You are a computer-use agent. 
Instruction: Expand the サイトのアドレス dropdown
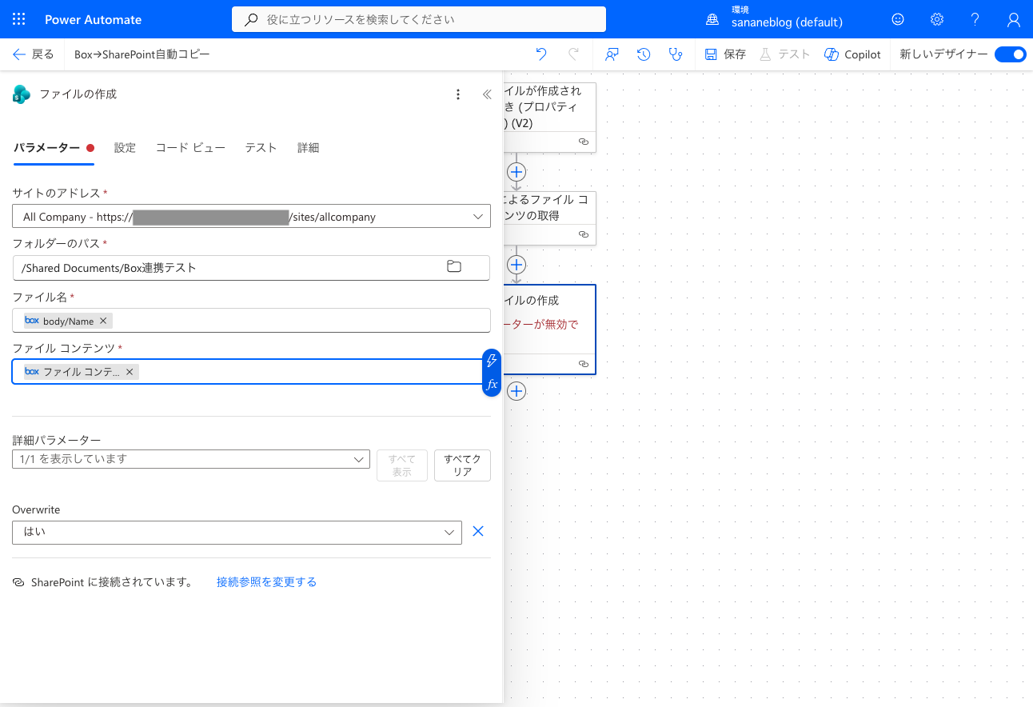(x=478, y=217)
